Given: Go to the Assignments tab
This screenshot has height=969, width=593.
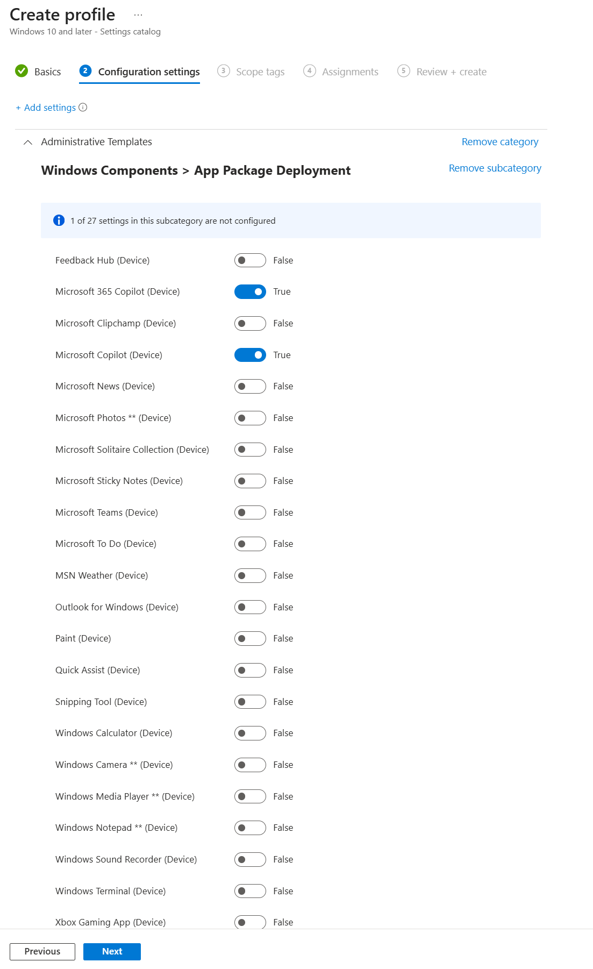Looking at the screenshot, I should [350, 72].
